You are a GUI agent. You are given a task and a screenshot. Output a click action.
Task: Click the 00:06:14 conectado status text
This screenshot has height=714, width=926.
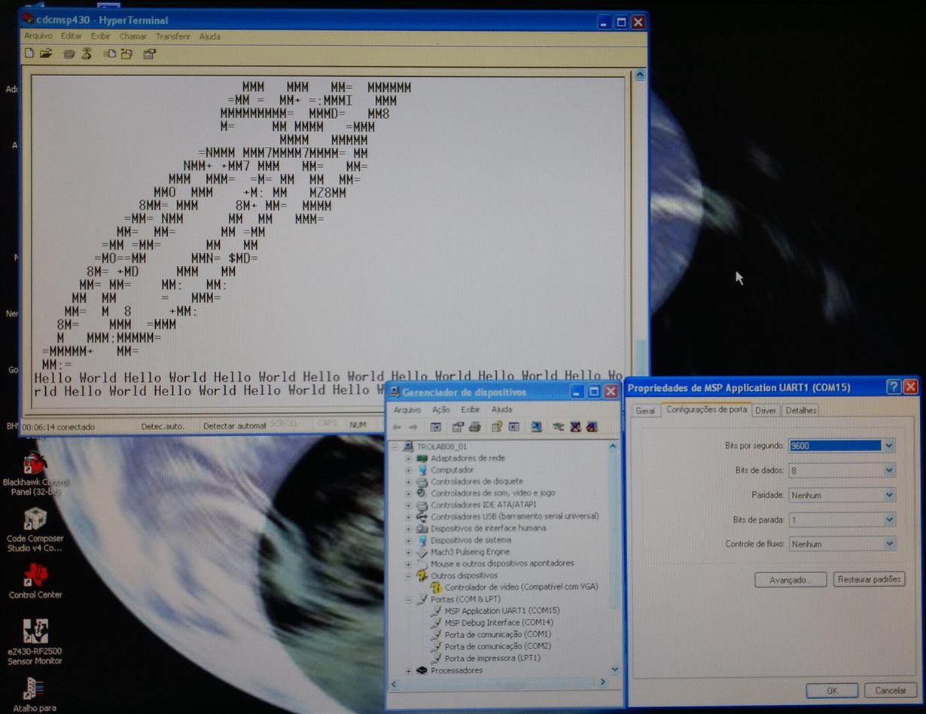(59, 427)
